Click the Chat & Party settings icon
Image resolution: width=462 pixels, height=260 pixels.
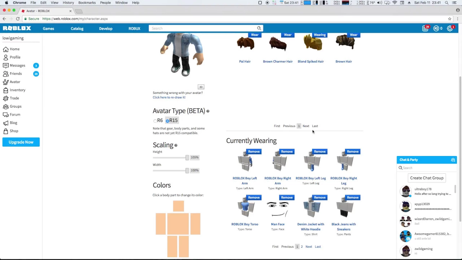(x=453, y=160)
